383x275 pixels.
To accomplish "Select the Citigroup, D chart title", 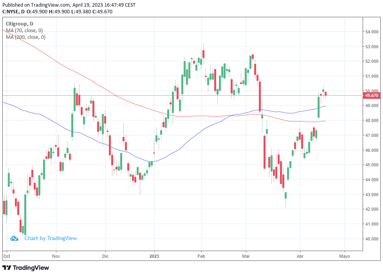I will (20, 24).
